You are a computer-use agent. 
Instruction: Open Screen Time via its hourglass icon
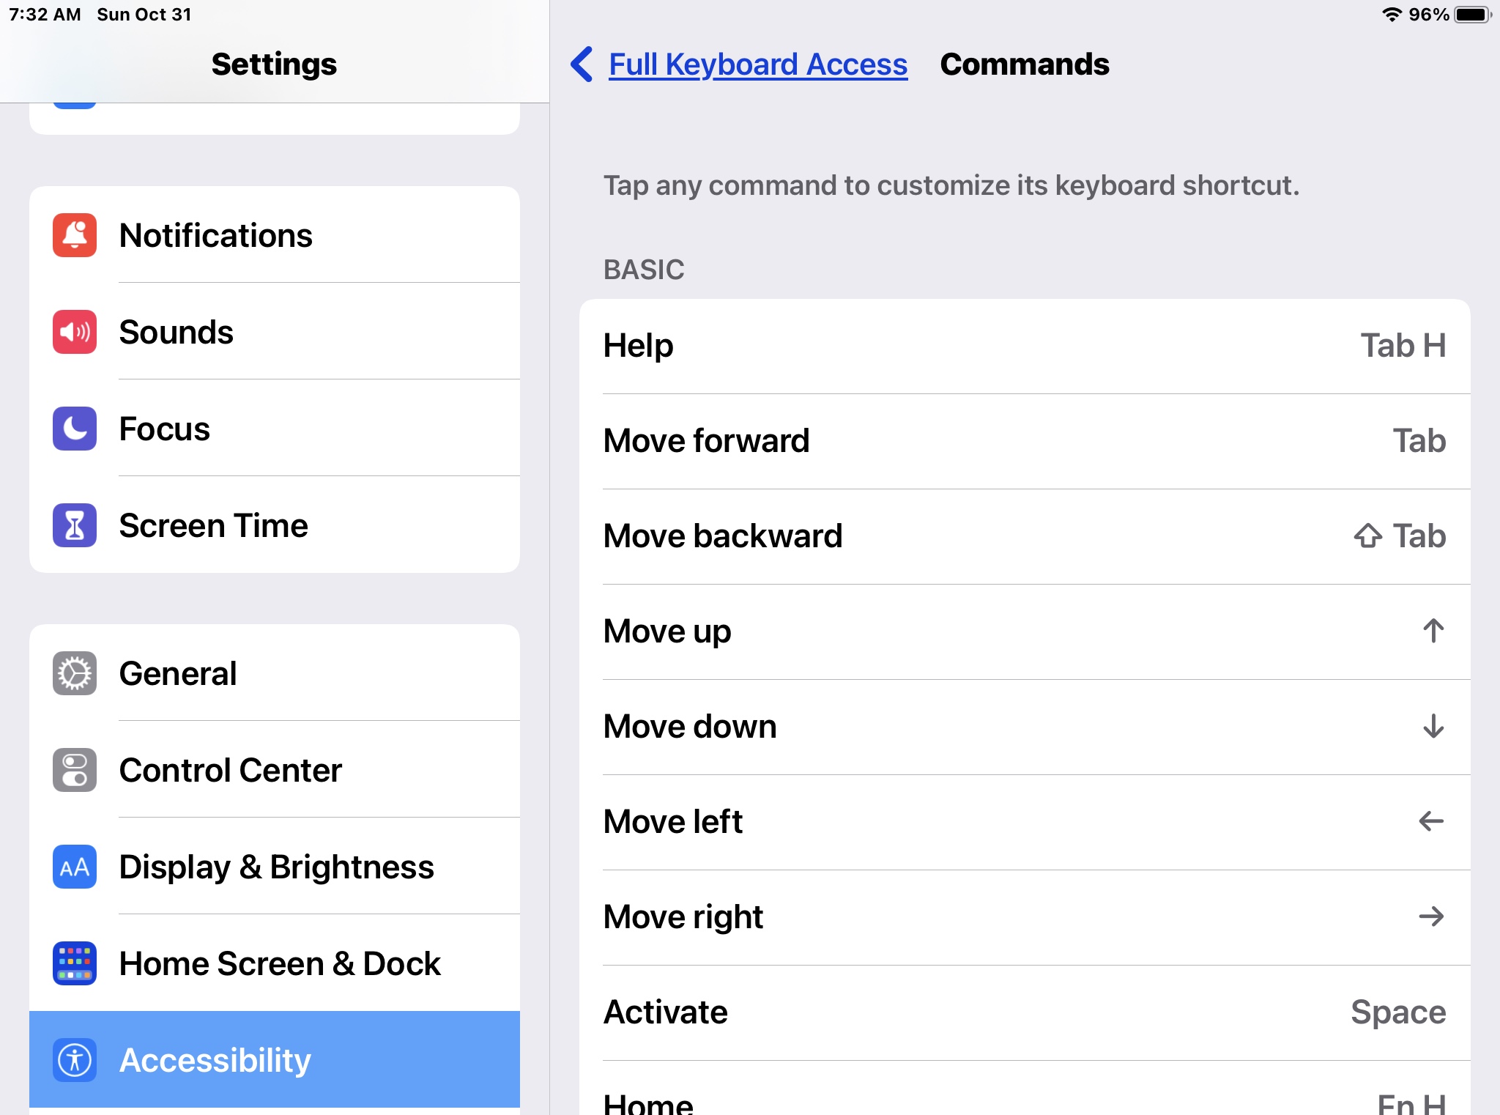pos(73,525)
